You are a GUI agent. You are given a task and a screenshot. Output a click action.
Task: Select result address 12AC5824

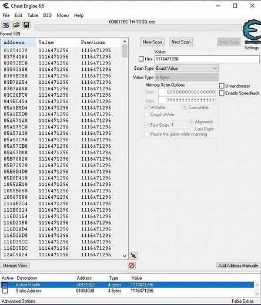point(16,255)
